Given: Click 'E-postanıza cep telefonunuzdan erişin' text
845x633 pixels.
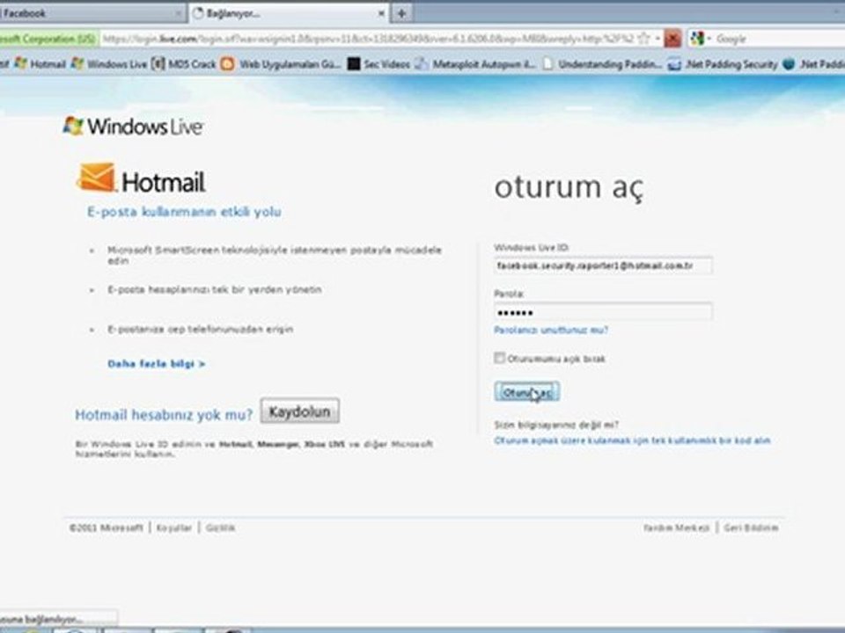Looking at the screenshot, I should click(201, 329).
